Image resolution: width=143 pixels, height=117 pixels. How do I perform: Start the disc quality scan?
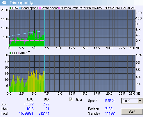pos(132,111)
